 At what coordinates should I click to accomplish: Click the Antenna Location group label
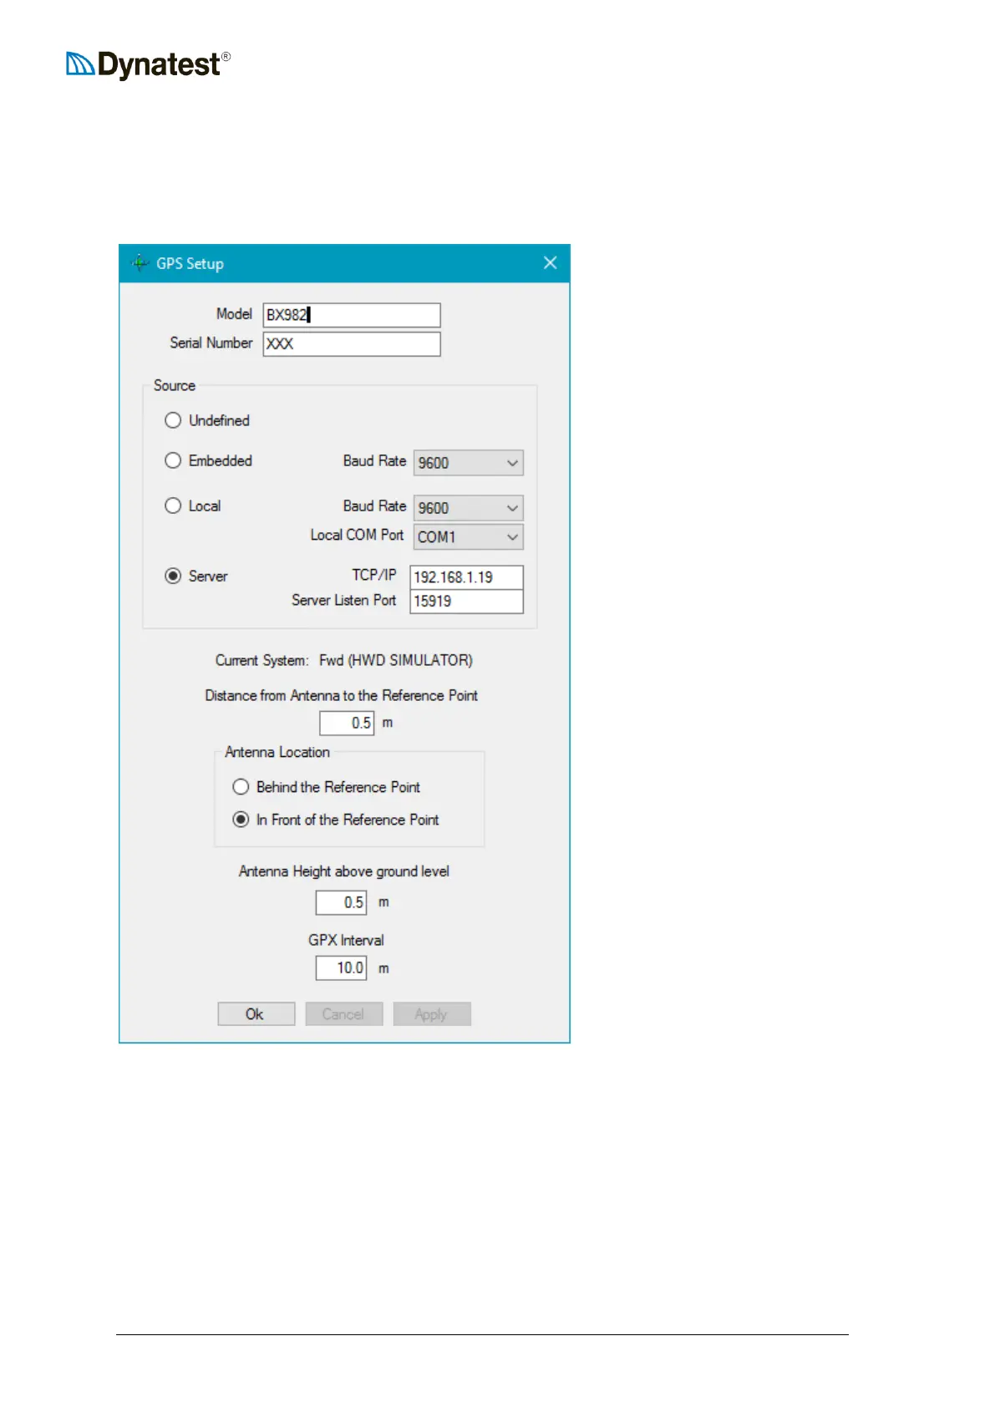coord(277,752)
